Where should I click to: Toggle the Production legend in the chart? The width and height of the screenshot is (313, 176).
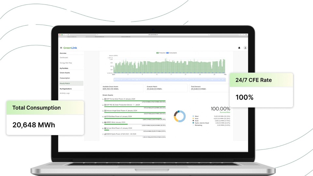[x=161, y=53]
